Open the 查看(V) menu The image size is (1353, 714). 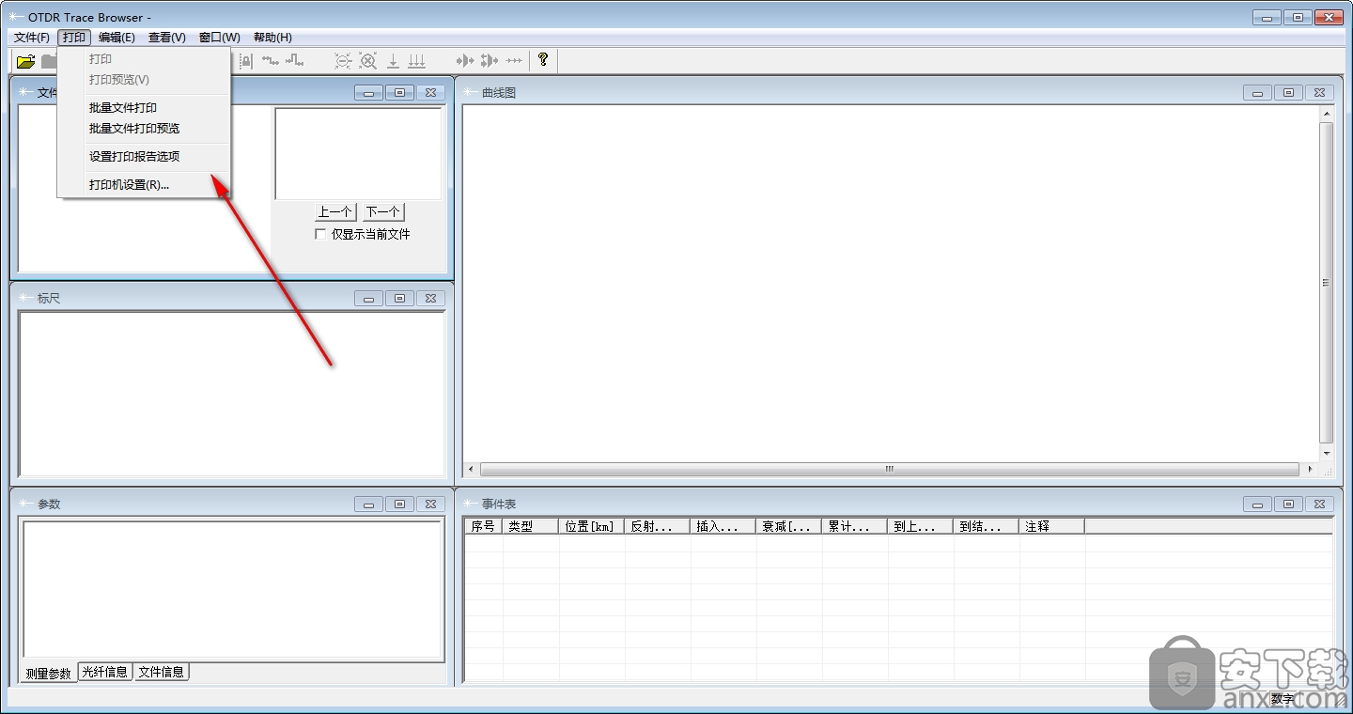point(166,38)
